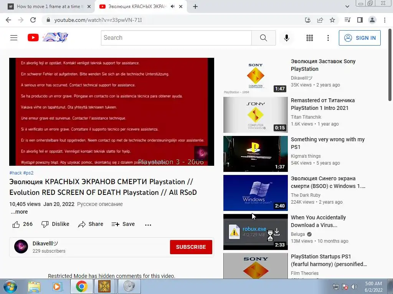This screenshot has width=393, height=294.
Task: View site lock information
Action: click(x=49, y=20)
